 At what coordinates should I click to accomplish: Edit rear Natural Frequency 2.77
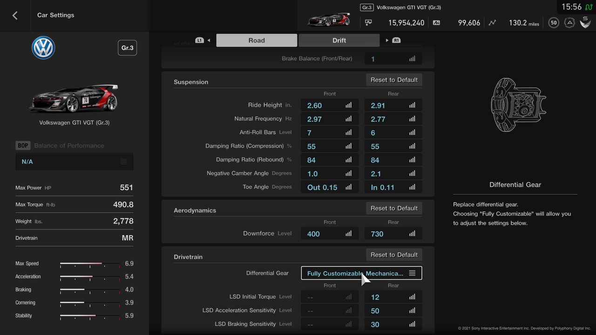pyautogui.click(x=393, y=119)
